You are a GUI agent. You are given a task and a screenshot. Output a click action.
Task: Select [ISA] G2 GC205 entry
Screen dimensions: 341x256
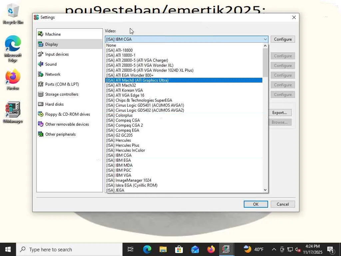[x=184, y=135]
